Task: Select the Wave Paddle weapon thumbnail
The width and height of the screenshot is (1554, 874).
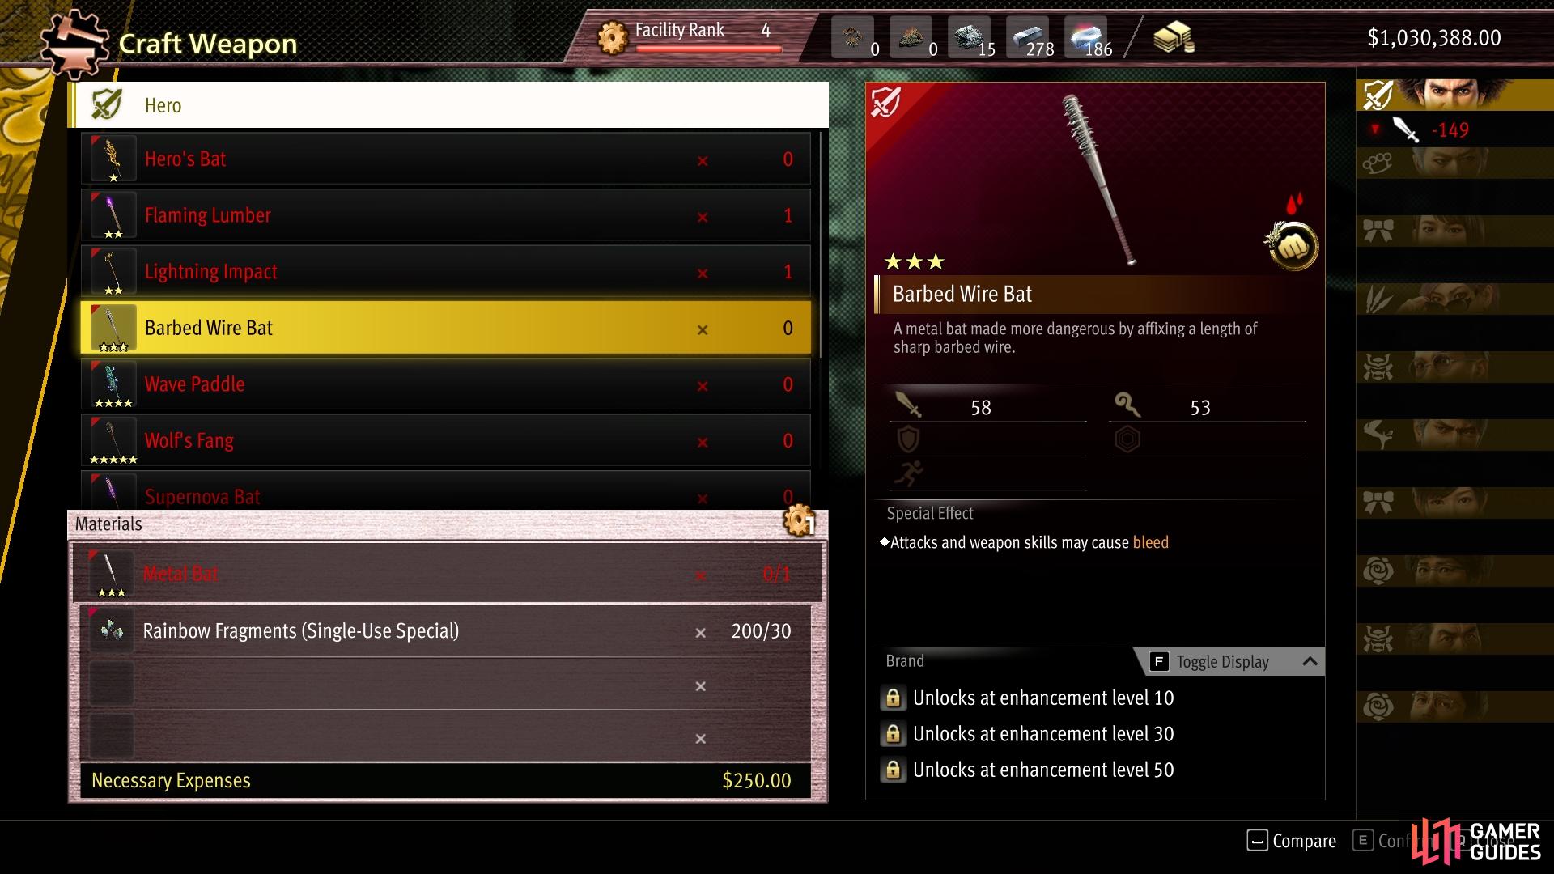Action: 113,384
